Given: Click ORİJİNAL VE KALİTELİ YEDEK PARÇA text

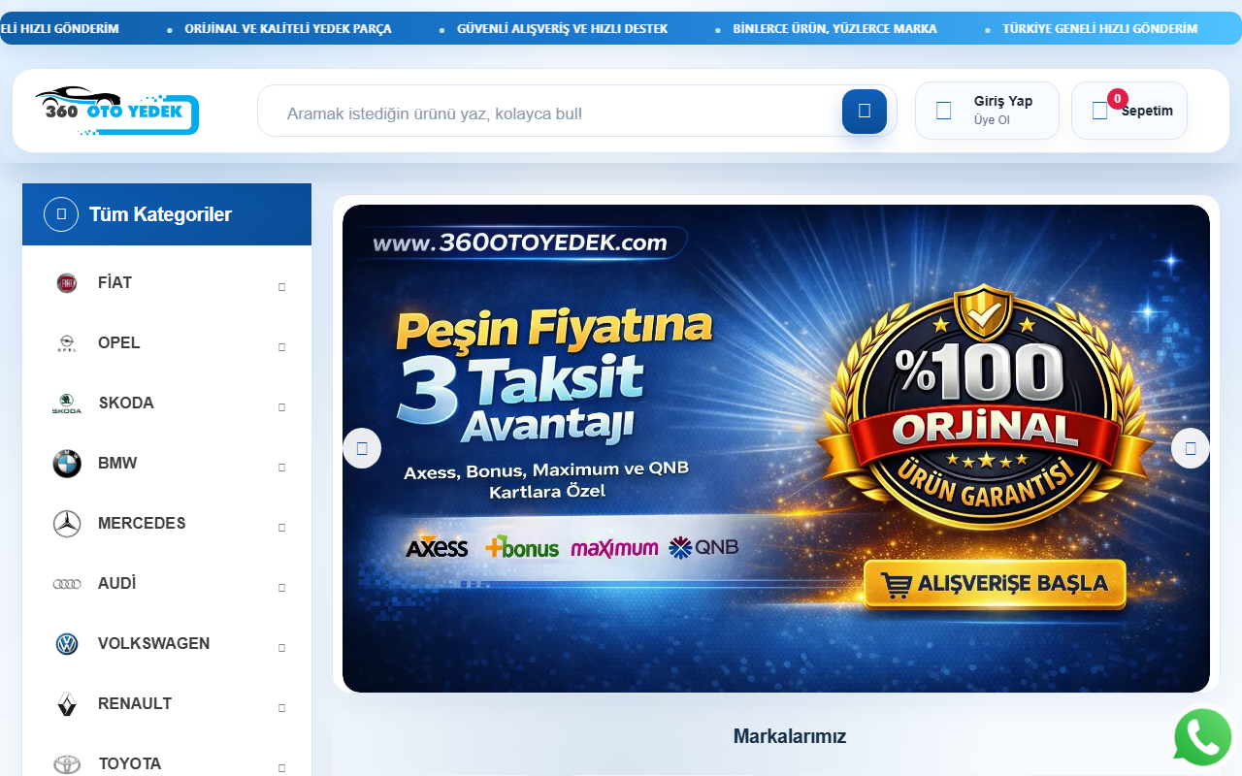Looking at the screenshot, I should 288,29.
